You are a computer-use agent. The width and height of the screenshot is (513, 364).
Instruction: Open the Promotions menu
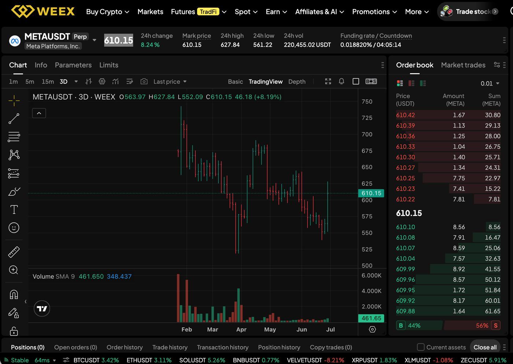click(374, 12)
